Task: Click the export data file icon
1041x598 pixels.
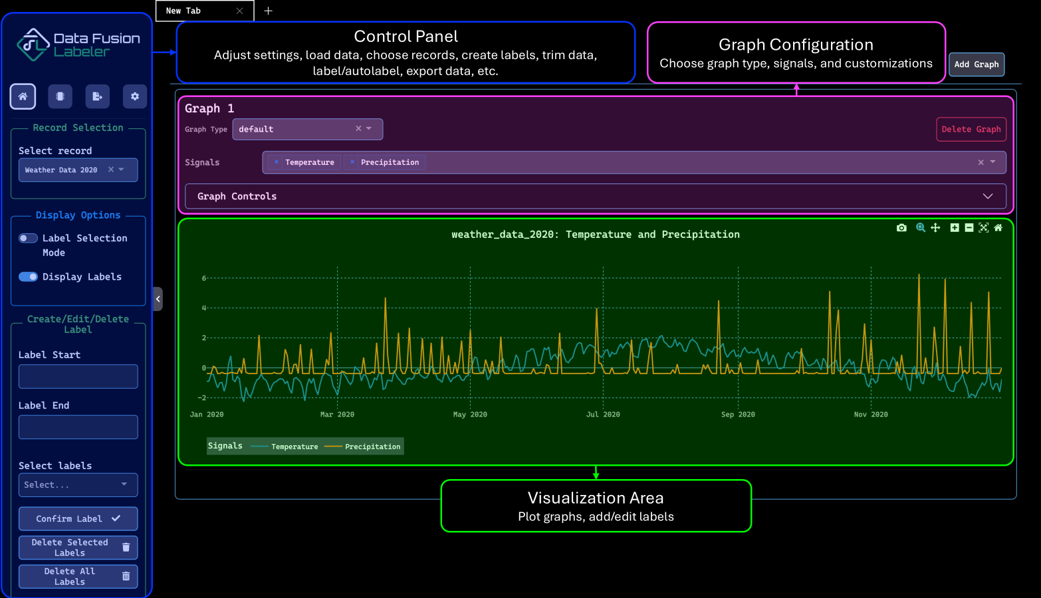Action: pos(97,96)
